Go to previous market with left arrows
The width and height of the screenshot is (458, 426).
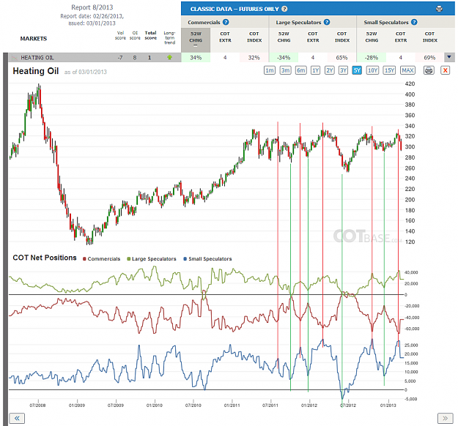[x=17, y=419]
